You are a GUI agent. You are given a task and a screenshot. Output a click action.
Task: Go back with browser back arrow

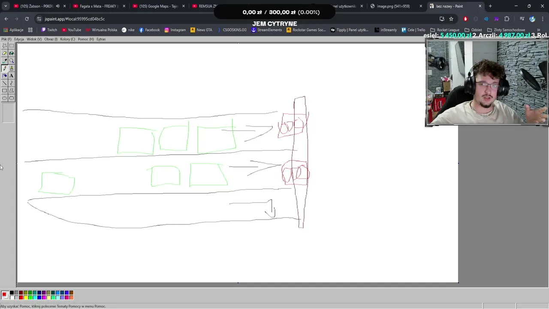[x=6, y=19]
